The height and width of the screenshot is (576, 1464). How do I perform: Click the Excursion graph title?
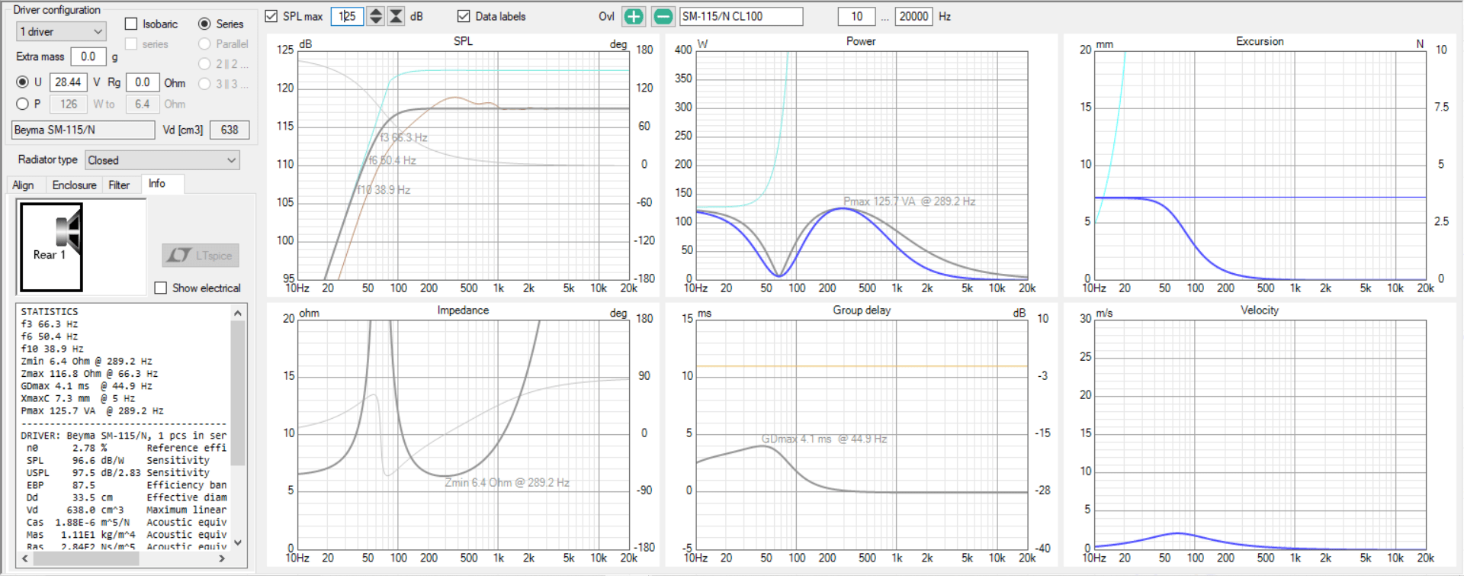coord(1260,41)
